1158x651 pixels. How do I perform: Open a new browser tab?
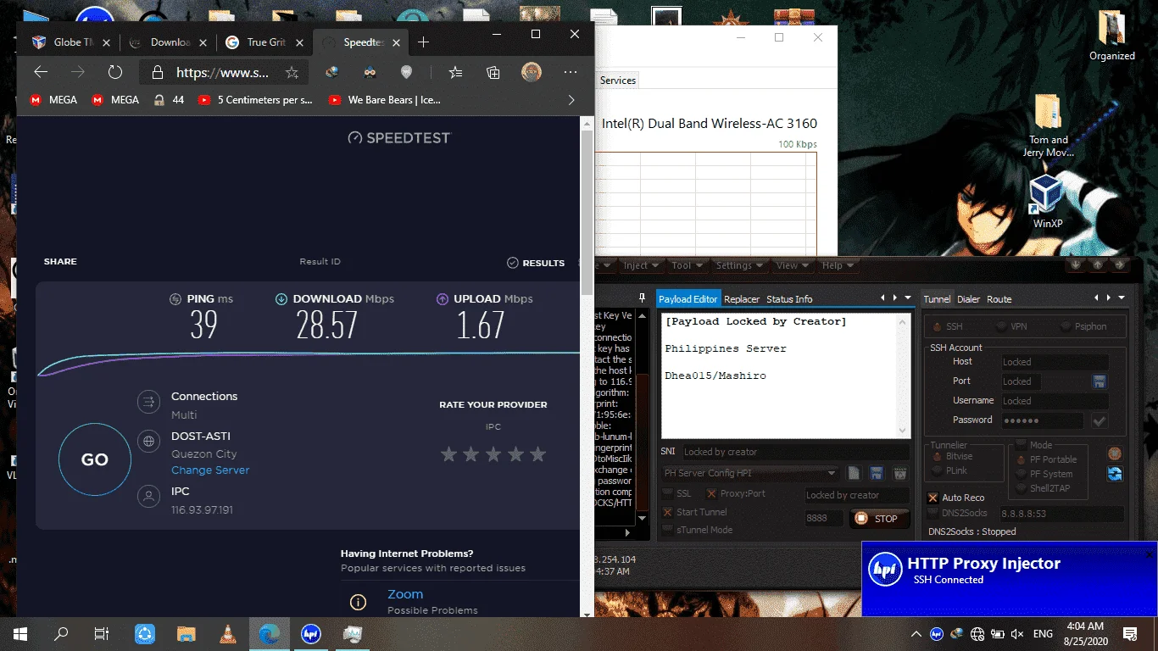[424, 42]
